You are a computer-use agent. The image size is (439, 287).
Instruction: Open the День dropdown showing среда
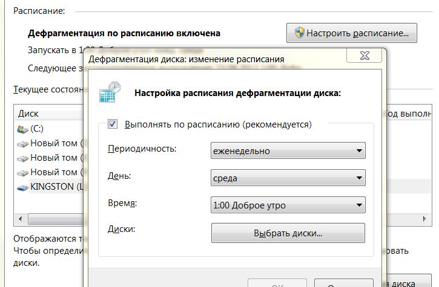click(x=288, y=178)
